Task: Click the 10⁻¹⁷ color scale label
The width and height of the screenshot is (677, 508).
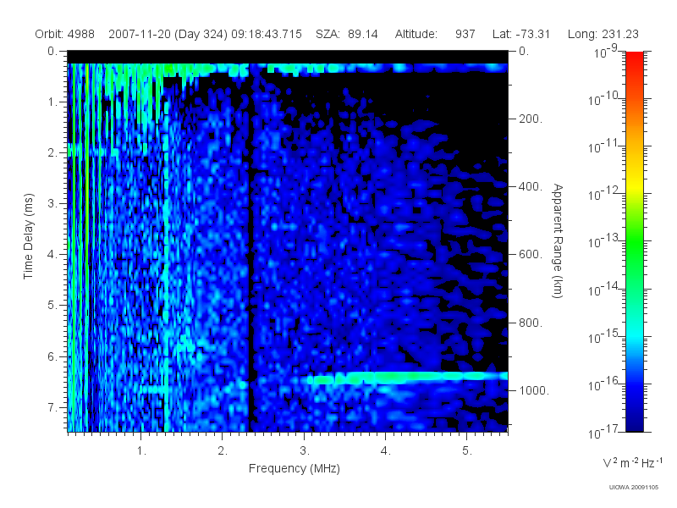Action: click(604, 432)
